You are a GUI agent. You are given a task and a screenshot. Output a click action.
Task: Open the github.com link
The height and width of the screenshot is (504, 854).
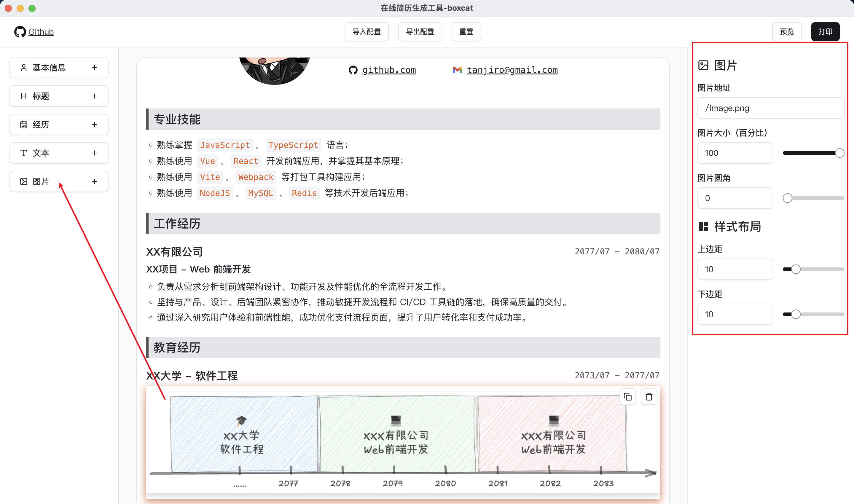point(389,70)
